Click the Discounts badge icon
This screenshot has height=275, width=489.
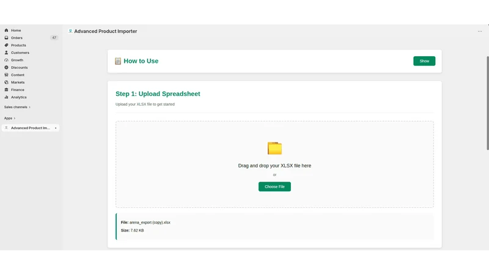pos(6,67)
